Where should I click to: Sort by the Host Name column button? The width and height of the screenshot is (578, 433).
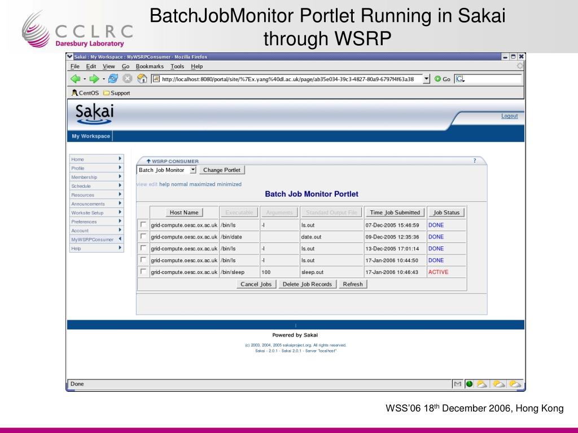pos(184,213)
